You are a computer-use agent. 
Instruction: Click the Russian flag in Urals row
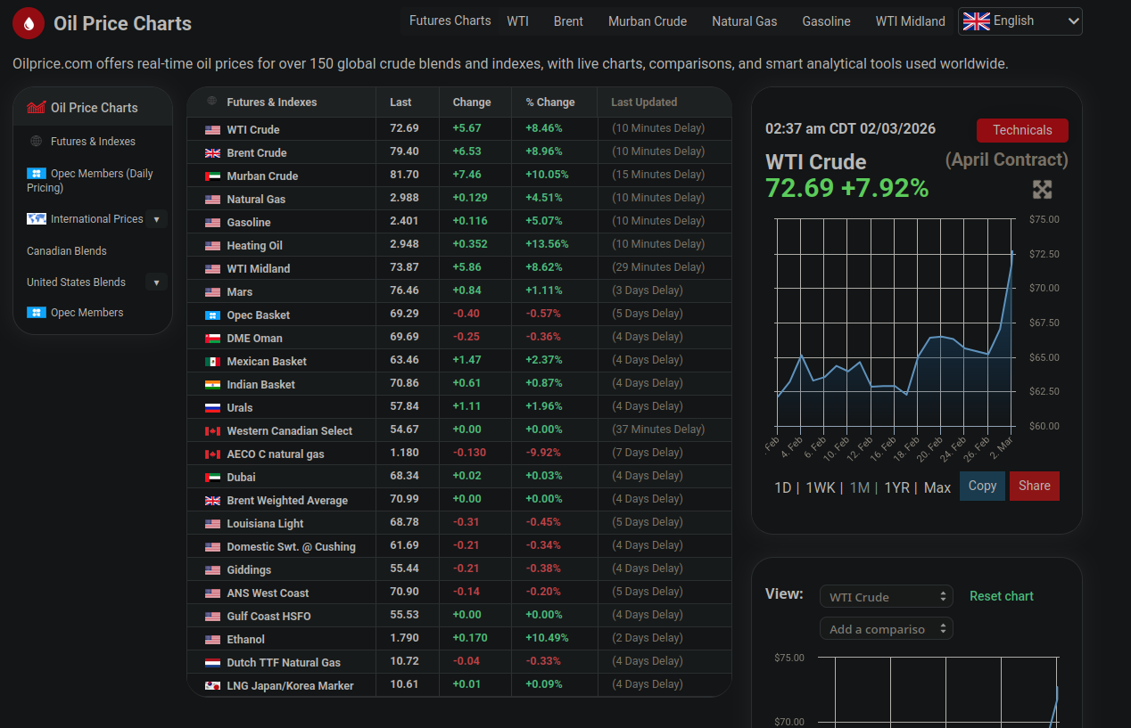coord(212,408)
